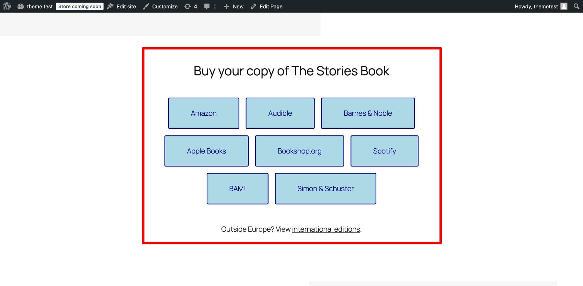
Task: Open the comments bubble icon
Action: pos(207,6)
